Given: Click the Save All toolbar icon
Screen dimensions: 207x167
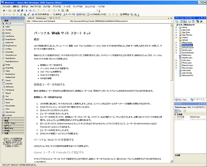Looking at the screenshot, I should [x=22, y=10].
